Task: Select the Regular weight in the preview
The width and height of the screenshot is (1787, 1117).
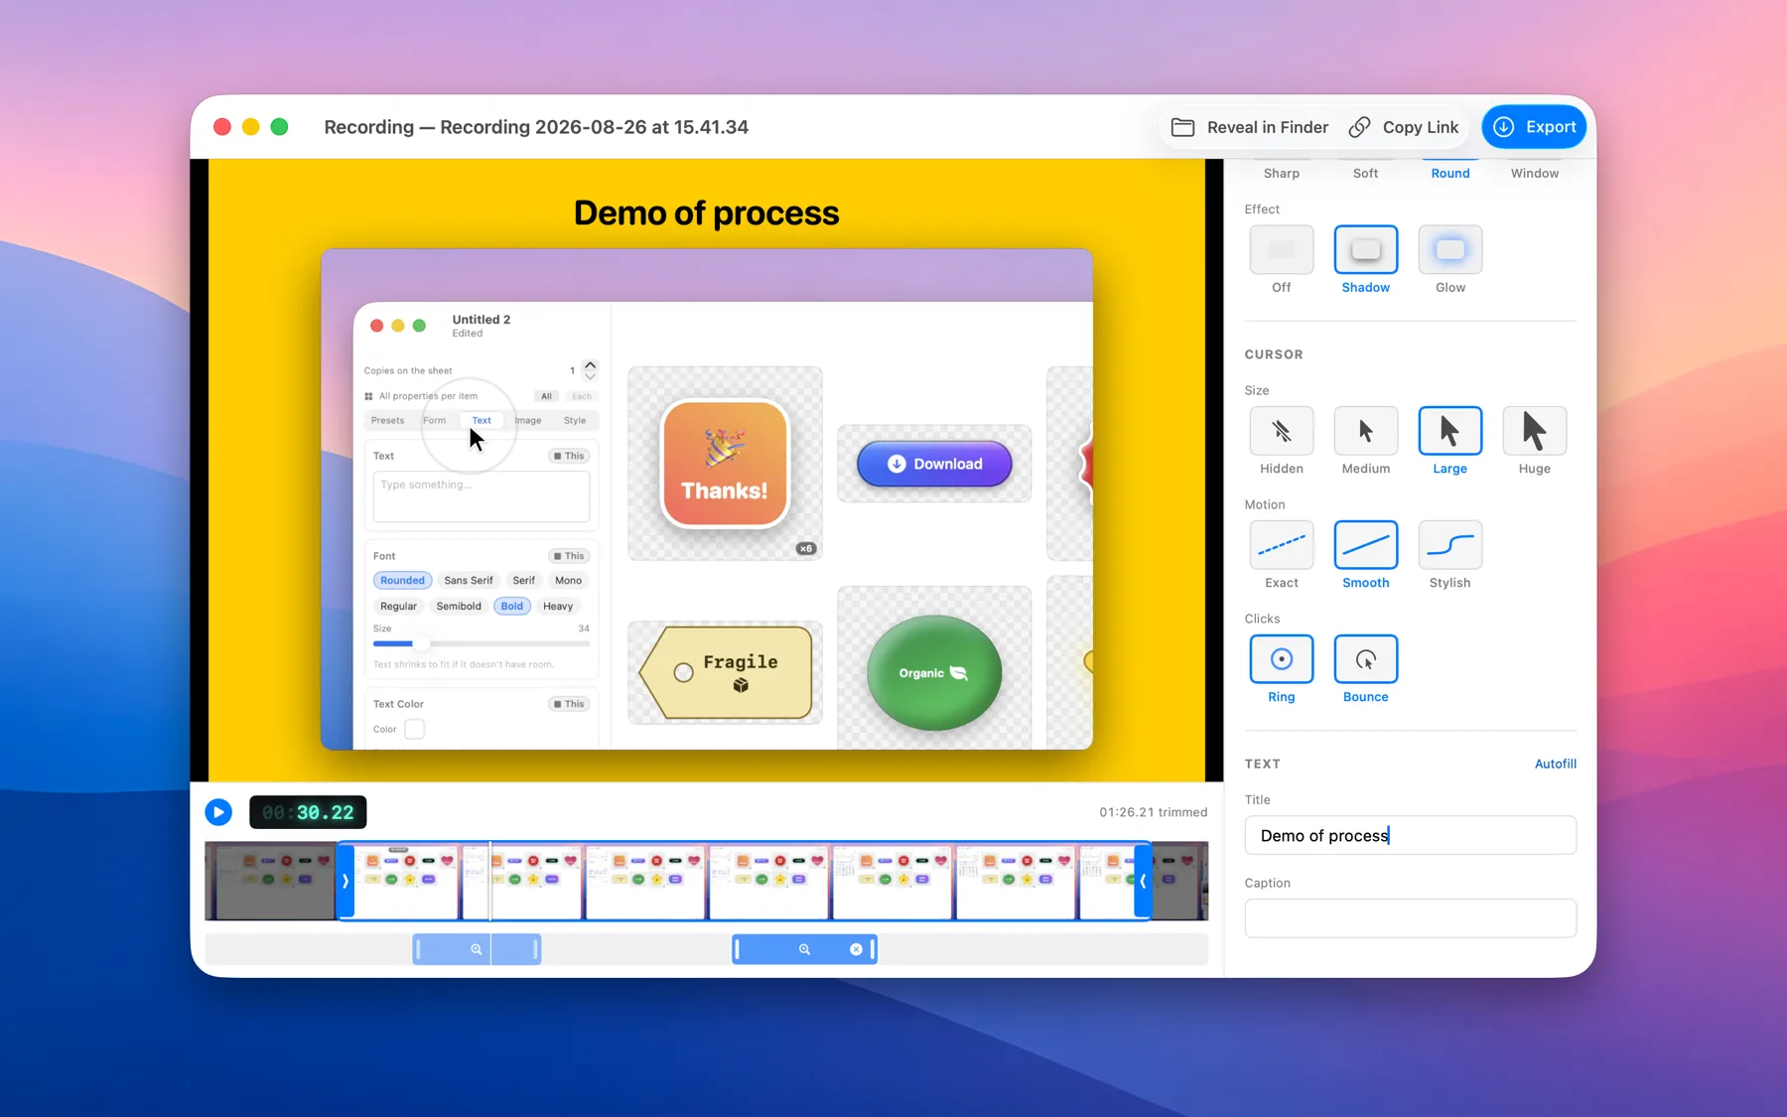Action: click(x=398, y=606)
